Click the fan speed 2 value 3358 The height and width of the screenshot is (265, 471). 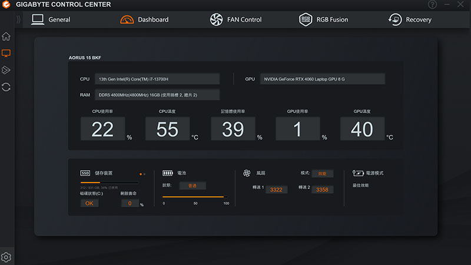(322, 190)
